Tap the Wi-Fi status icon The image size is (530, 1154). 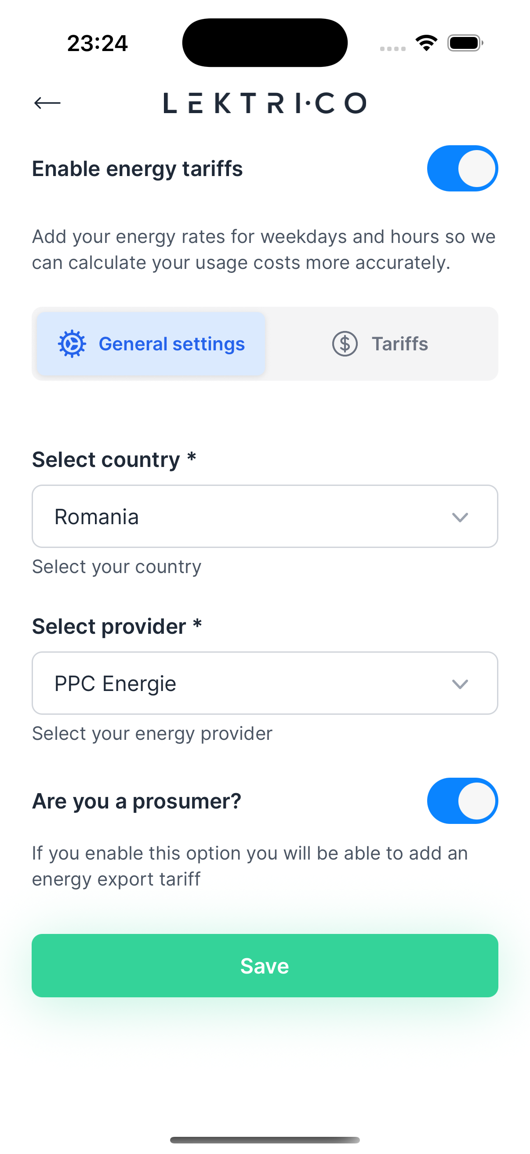click(x=426, y=43)
